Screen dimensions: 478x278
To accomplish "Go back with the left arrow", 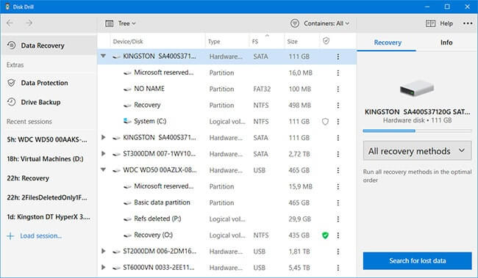I will point(10,23).
